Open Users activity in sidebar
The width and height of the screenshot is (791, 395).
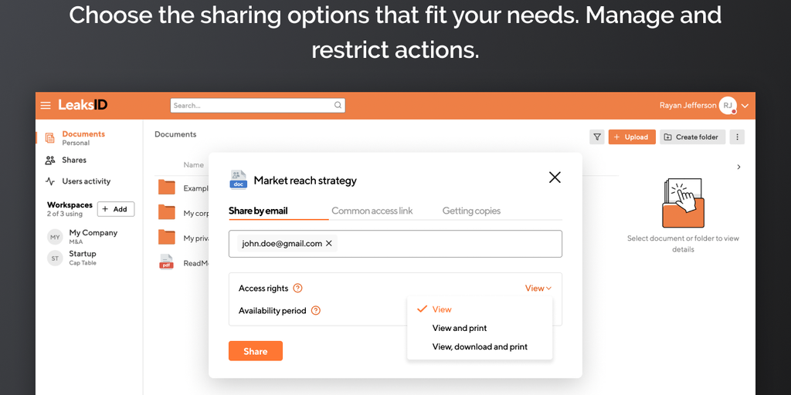coord(86,181)
